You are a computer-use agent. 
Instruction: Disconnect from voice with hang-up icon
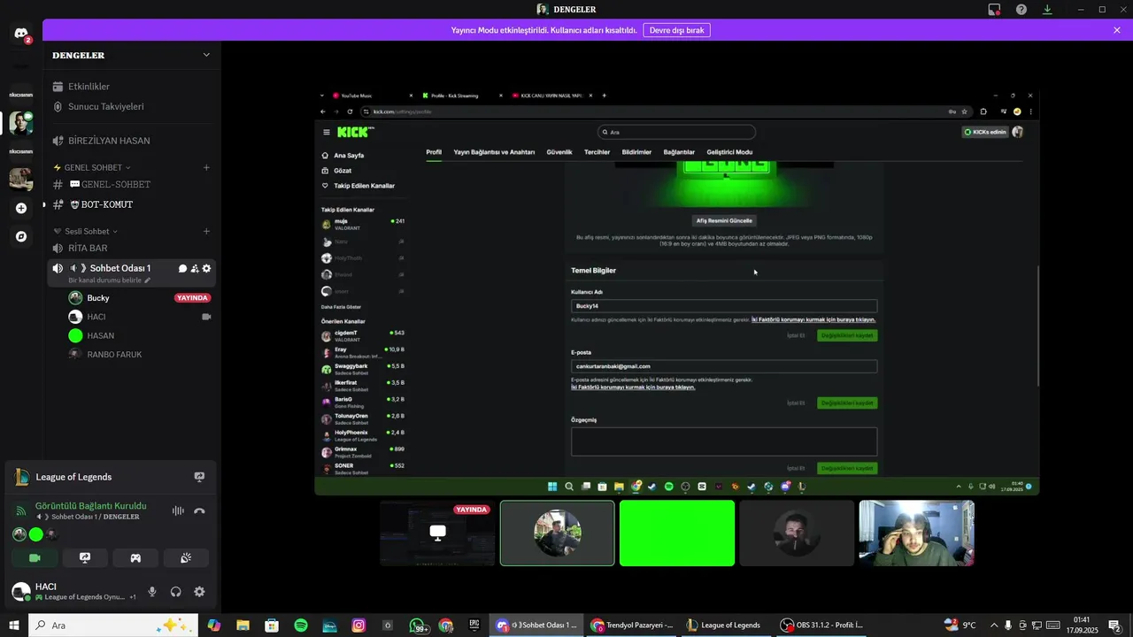pos(199,510)
